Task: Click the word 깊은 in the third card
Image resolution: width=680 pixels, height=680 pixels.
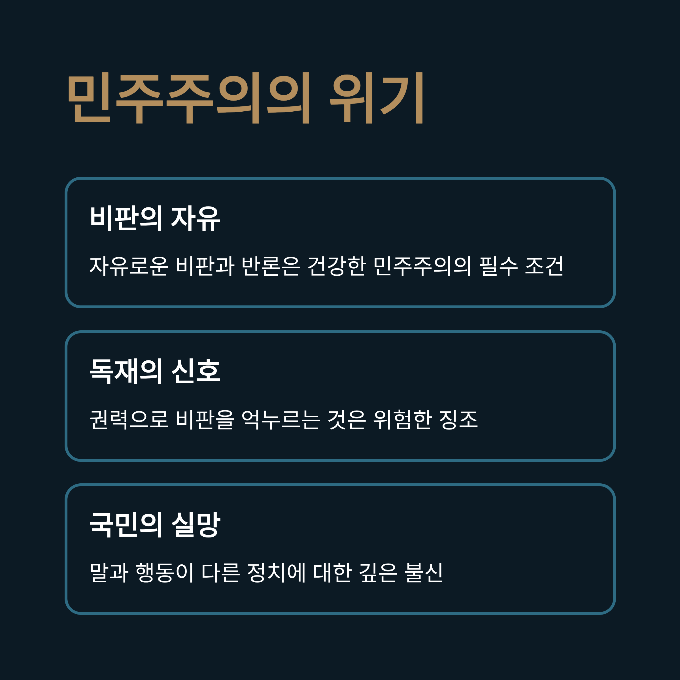Action: click(378, 573)
